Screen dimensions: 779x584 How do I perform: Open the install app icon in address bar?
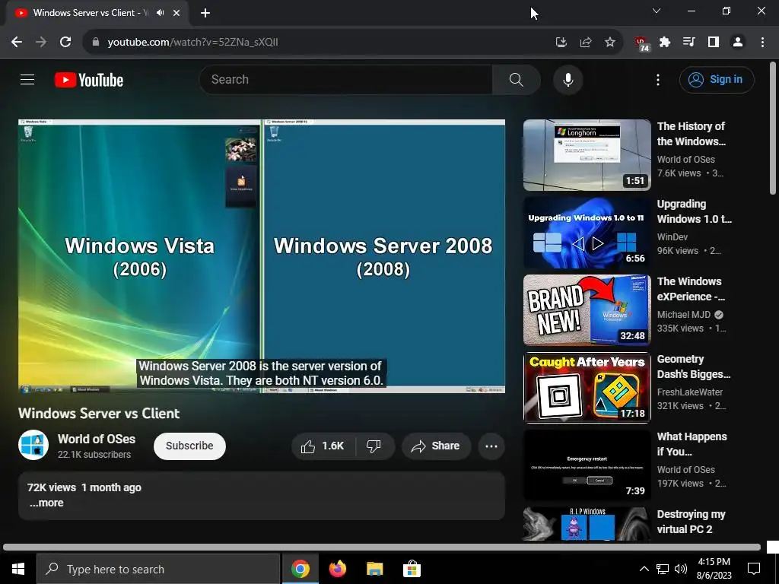pyautogui.click(x=561, y=43)
